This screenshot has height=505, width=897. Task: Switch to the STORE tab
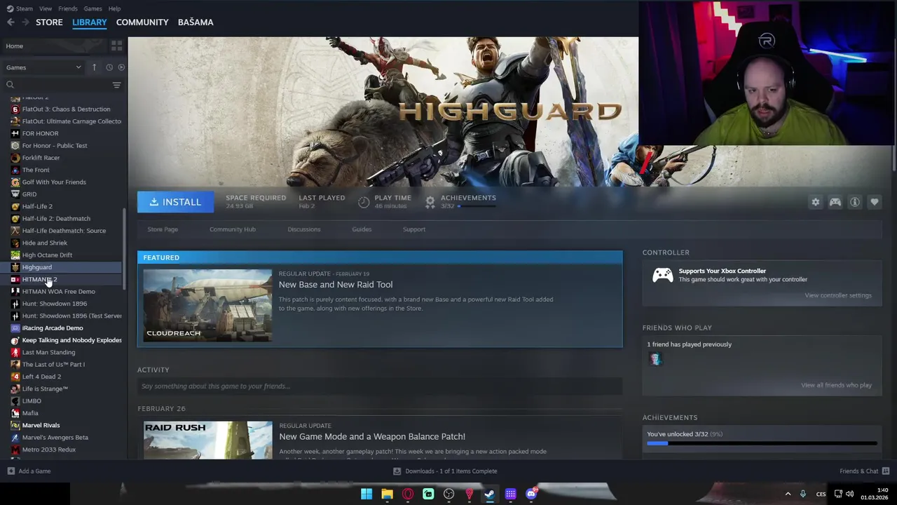[x=49, y=22]
